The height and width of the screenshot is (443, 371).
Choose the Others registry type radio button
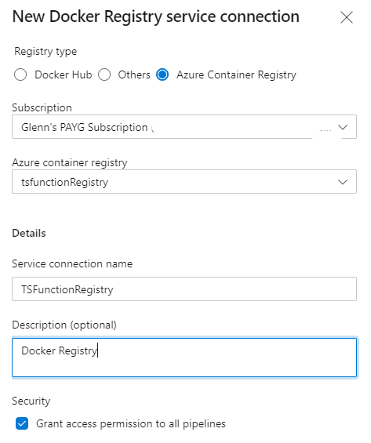[x=104, y=74]
